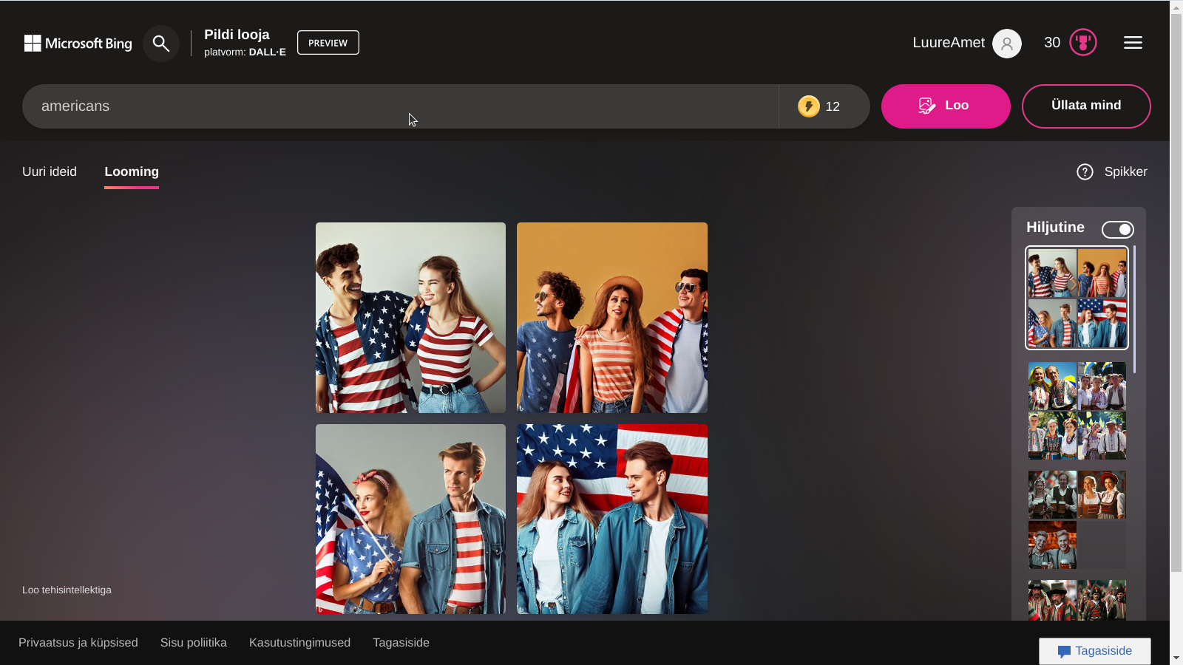Open Sisu poliitika link
Viewport: 1183px width, 665px height.
pos(194,643)
